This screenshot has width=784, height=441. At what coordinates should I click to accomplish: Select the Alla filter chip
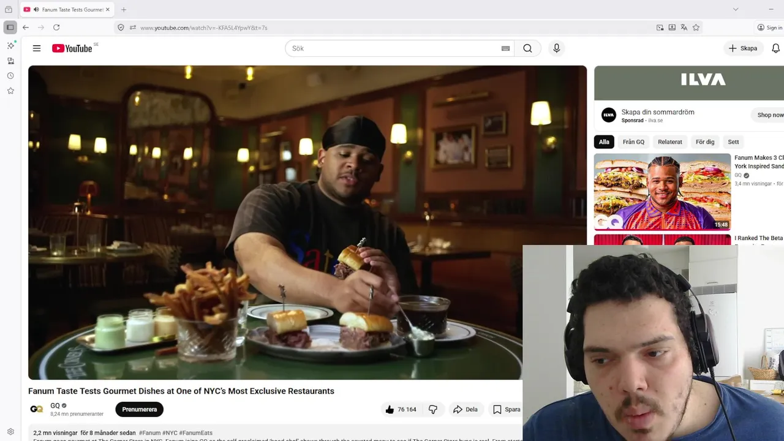[x=604, y=141]
